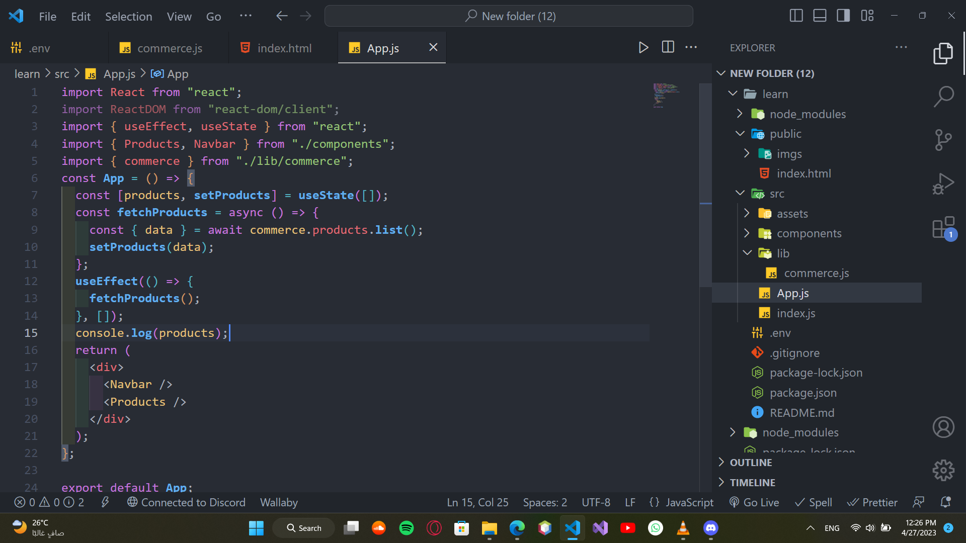This screenshot has height=543, width=966.
Task: Open the Source Control view
Action: 943,140
